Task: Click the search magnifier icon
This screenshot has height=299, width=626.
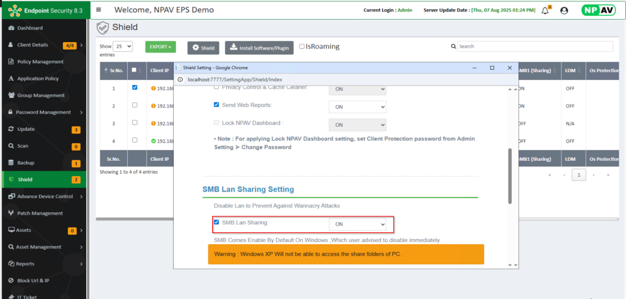Action: [x=453, y=46]
